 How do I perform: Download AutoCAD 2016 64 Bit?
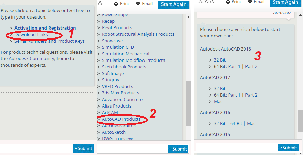pos(236,124)
